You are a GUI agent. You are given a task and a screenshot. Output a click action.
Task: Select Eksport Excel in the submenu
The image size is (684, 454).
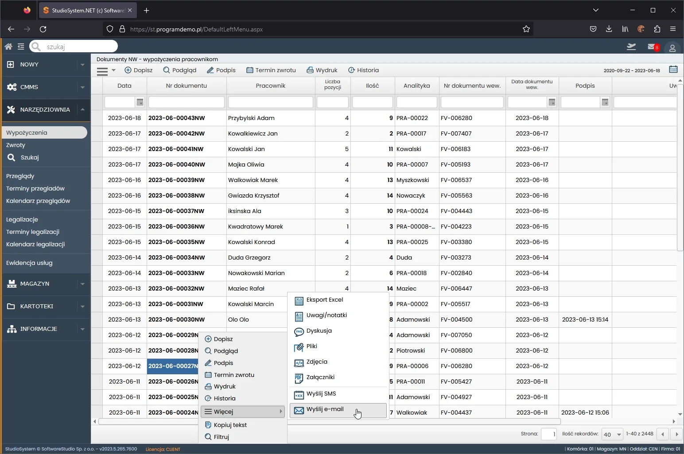tap(325, 300)
